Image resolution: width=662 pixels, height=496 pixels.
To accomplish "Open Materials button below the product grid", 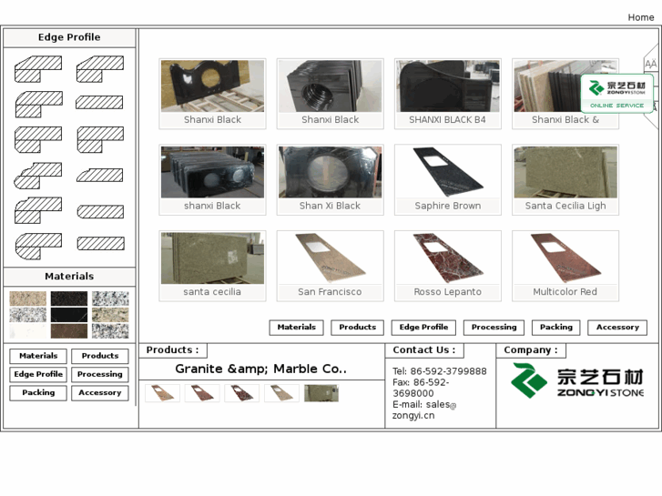I will point(296,327).
